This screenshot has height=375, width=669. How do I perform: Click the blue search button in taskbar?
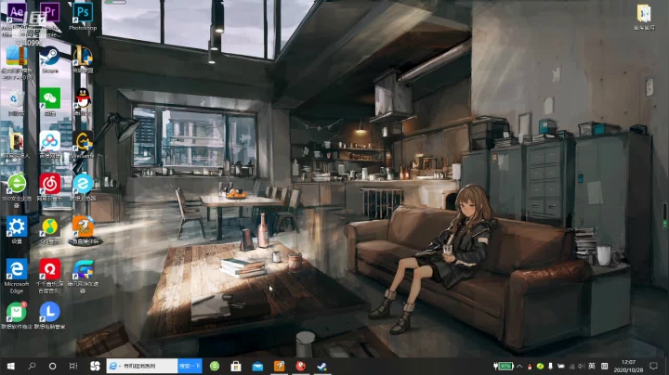[x=190, y=366]
